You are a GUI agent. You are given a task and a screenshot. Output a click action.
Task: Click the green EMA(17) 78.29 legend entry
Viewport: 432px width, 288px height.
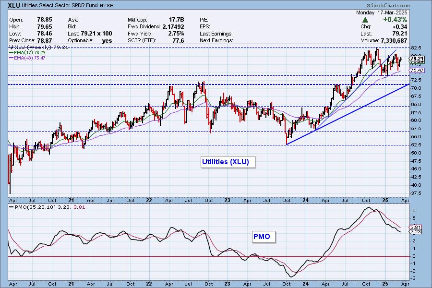pyautogui.click(x=27, y=52)
